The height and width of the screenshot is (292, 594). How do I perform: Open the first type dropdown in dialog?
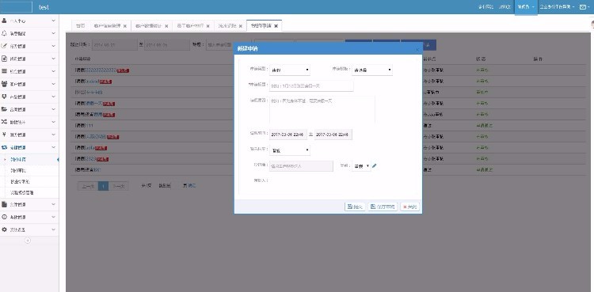point(290,70)
